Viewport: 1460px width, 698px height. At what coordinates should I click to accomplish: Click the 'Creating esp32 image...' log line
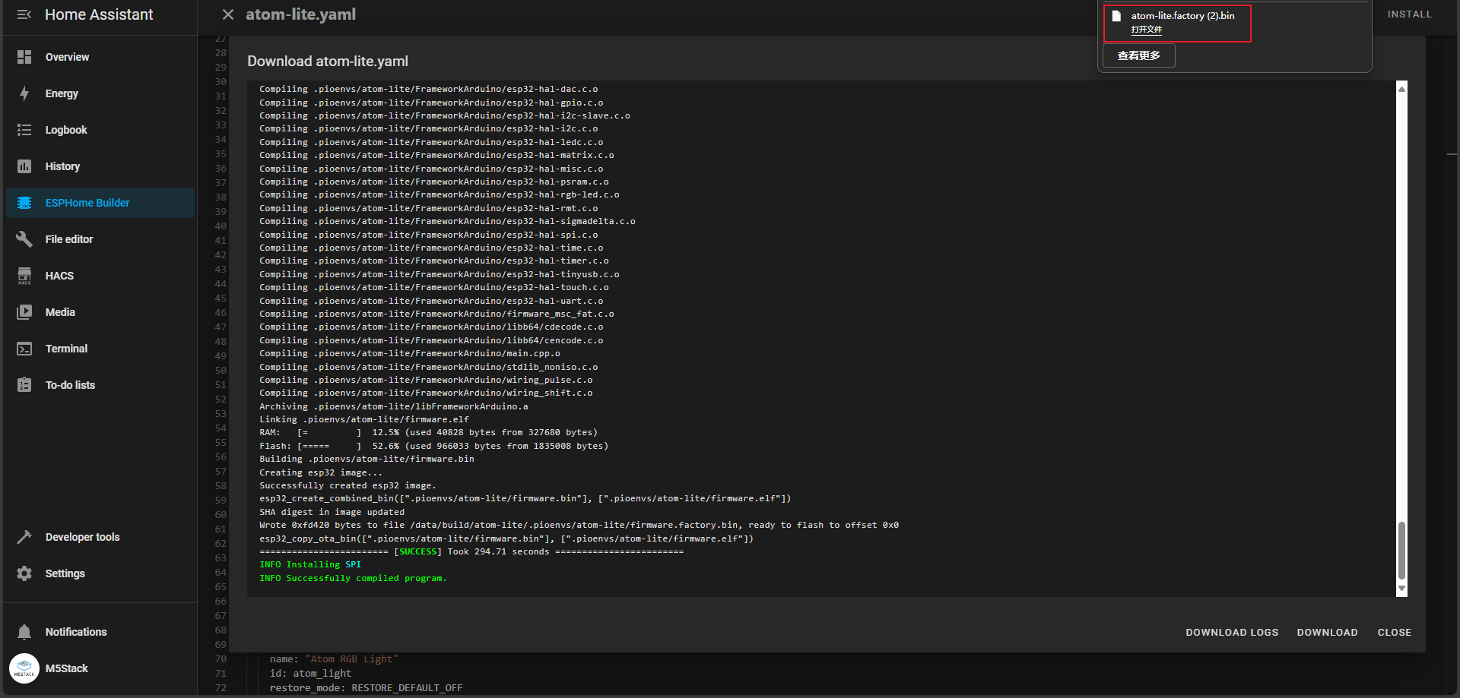pos(321,472)
